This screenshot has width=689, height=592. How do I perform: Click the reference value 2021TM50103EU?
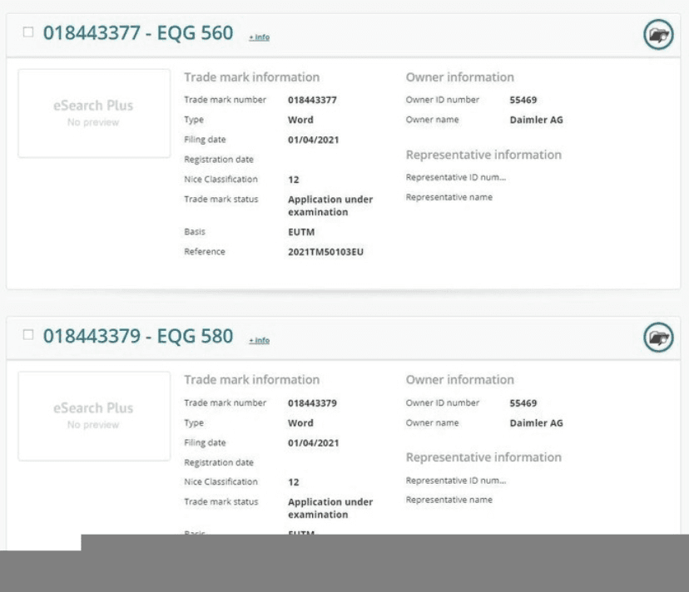pos(325,252)
